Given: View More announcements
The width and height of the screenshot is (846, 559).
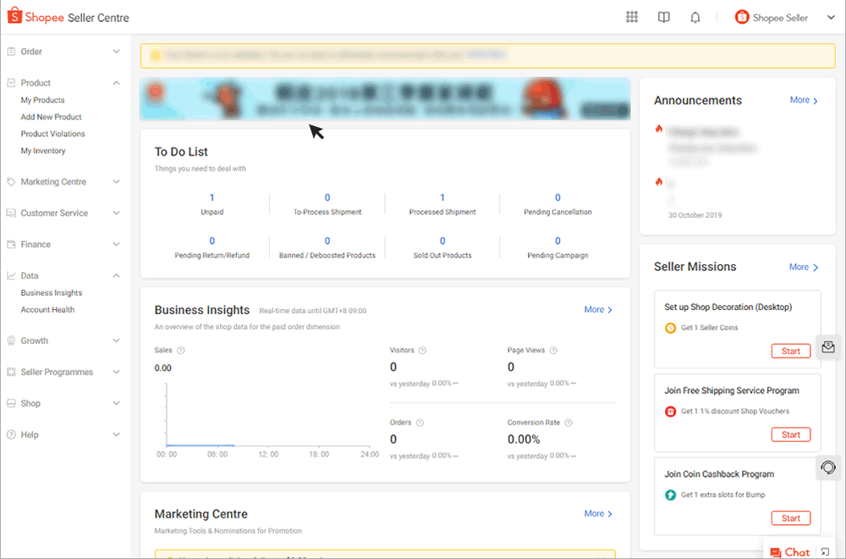Looking at the screenshot, I should coord(799,100).
